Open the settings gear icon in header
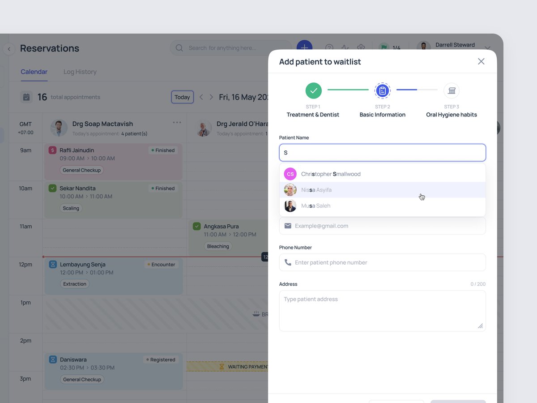537x403 pixels. (361, 48)
